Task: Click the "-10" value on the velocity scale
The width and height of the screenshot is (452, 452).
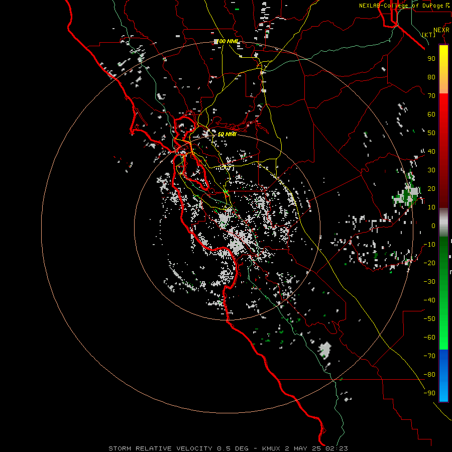Action: point(429,245)
